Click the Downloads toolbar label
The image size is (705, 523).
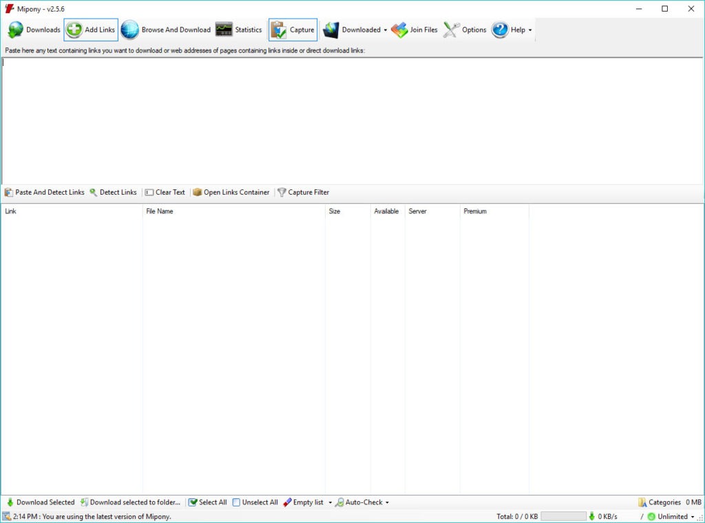(x=43, y=30)
